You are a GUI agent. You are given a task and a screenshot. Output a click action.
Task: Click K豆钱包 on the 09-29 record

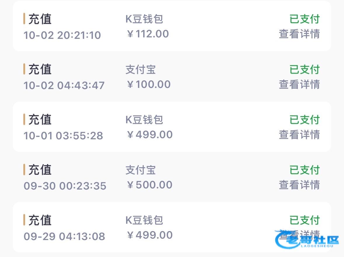[x=144, y=220]
